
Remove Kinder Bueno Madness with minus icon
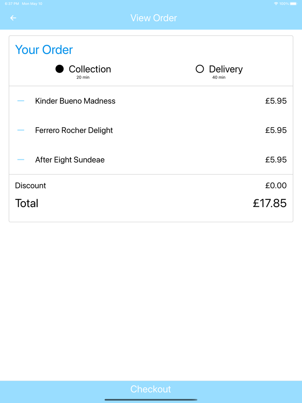pos(21,101)
